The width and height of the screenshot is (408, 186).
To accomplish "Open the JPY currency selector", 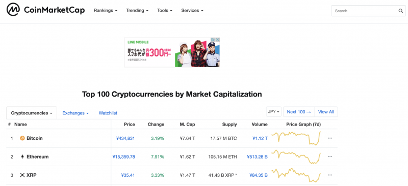I will coord(274,112).
